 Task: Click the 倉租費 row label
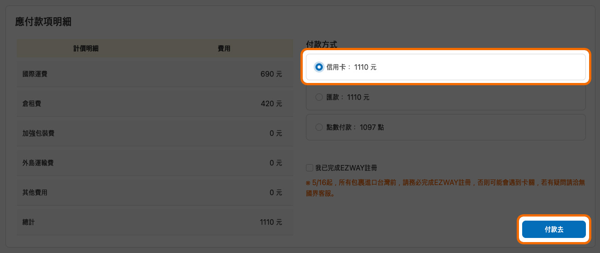(x=31, y=103)
